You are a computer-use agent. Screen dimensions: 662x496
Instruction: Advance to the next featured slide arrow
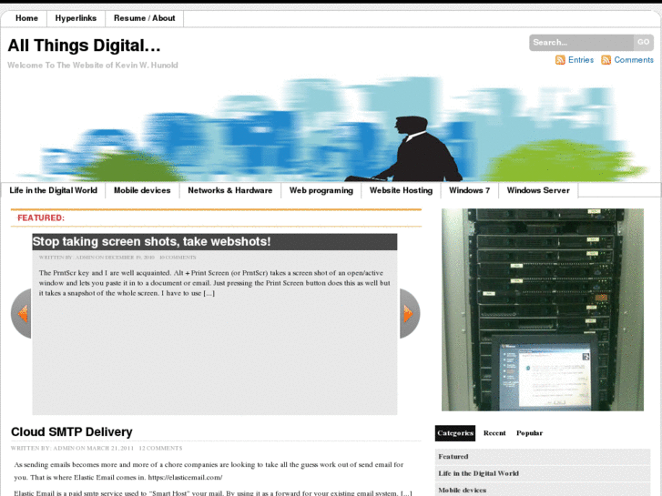(410, 314)
